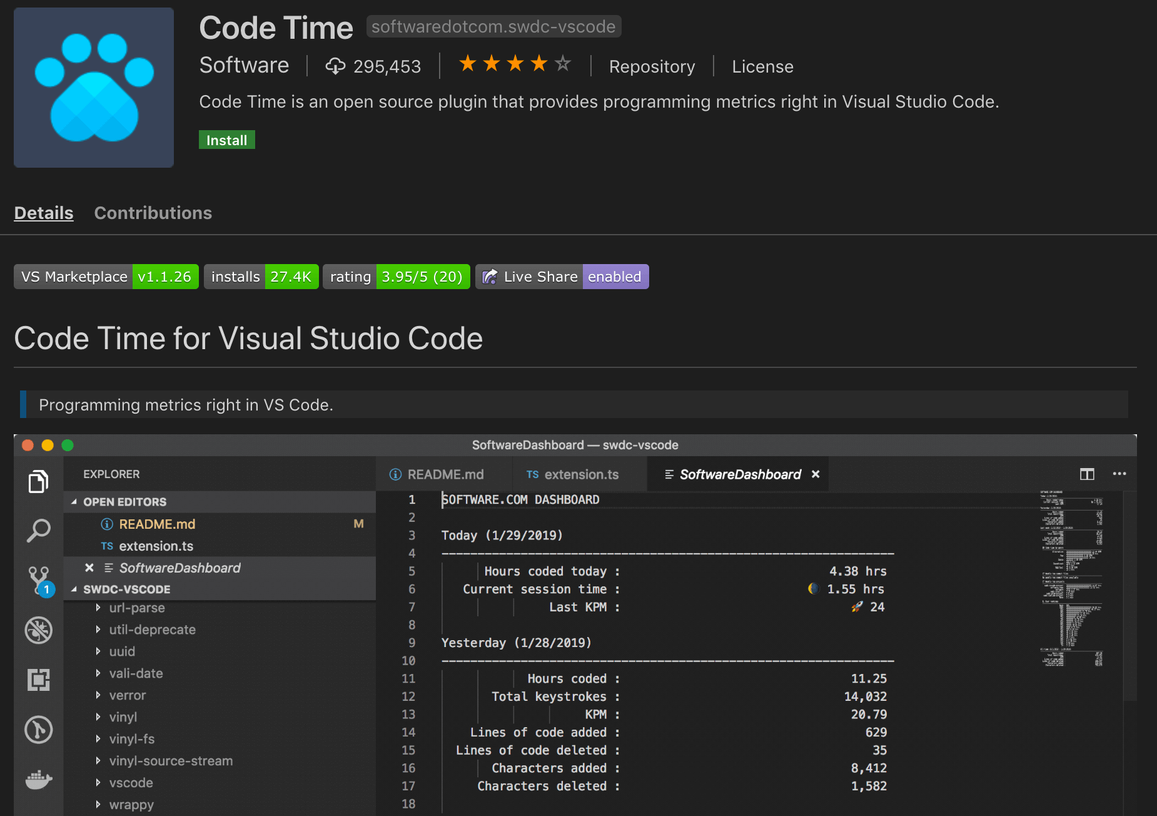
Task: Click the Live Share badge icon
Action: (490, 277)
